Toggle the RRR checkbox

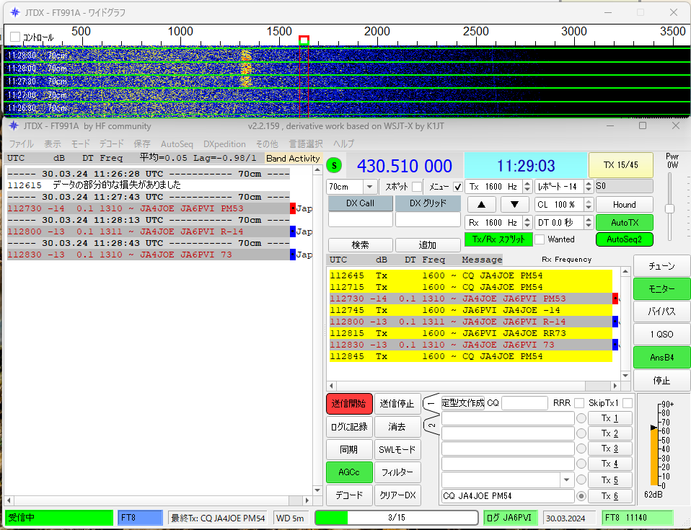[579, 403]
